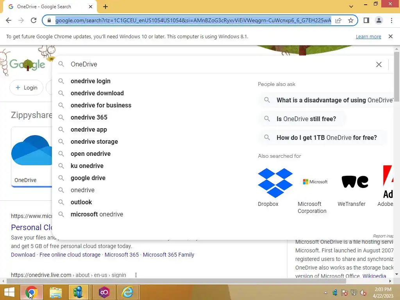Viewport: 400px width, 300px height.
Task: Click the horizontal scrollbar at page bottom
Action: (176, 281)
